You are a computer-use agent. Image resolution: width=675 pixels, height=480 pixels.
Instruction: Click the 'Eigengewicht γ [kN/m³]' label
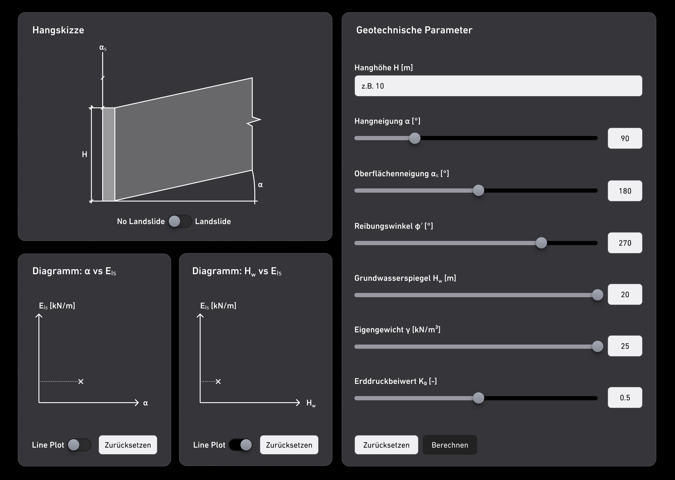click(397, 329)
